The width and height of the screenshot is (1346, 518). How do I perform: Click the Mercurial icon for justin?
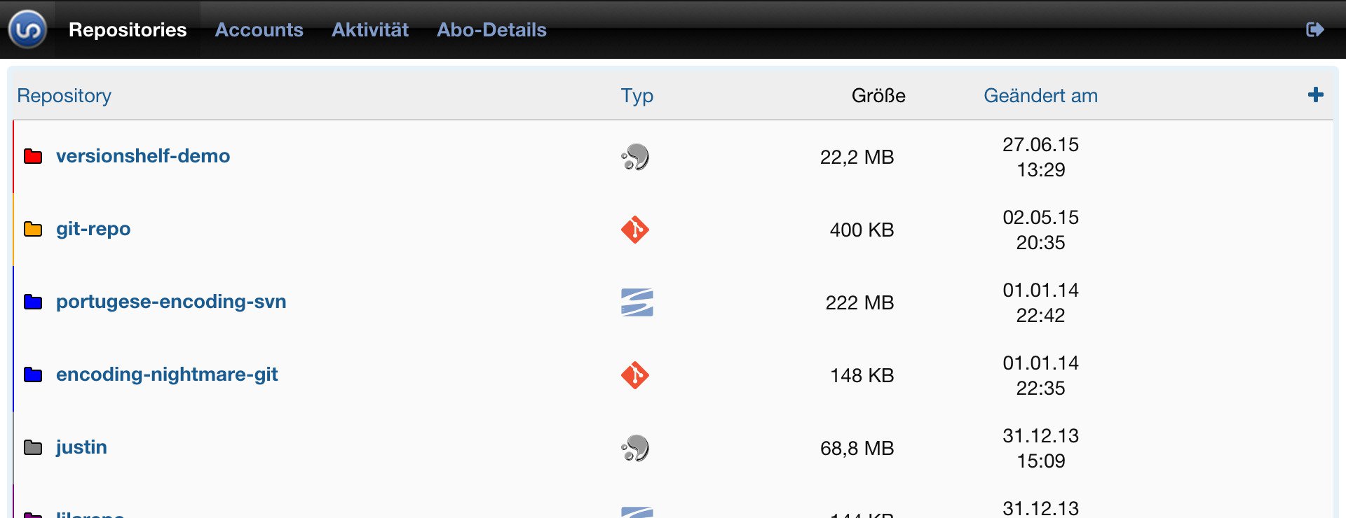pos(635,448)
